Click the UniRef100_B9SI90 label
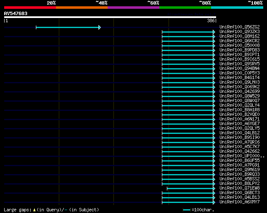This screenshot has height=213, width=267. (239, 138)
